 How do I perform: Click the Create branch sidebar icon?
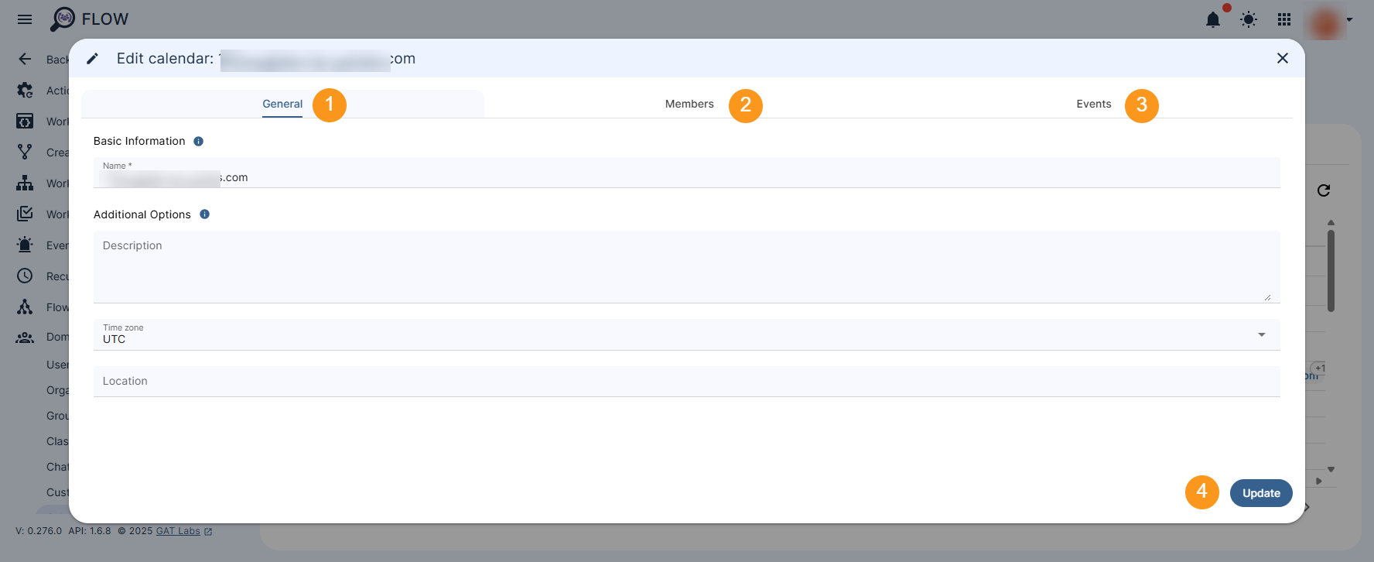click(x=25, y=152)
